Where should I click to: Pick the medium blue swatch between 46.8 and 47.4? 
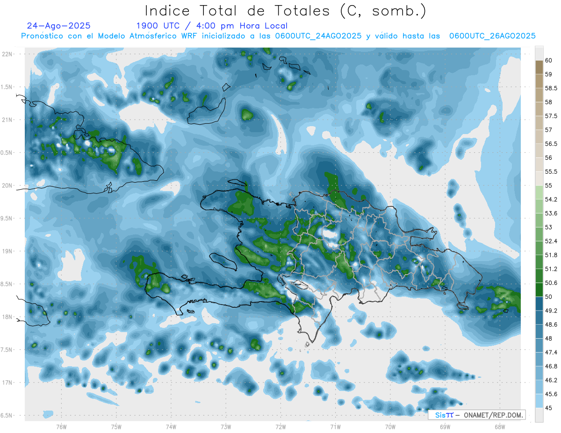coord(539,359)
